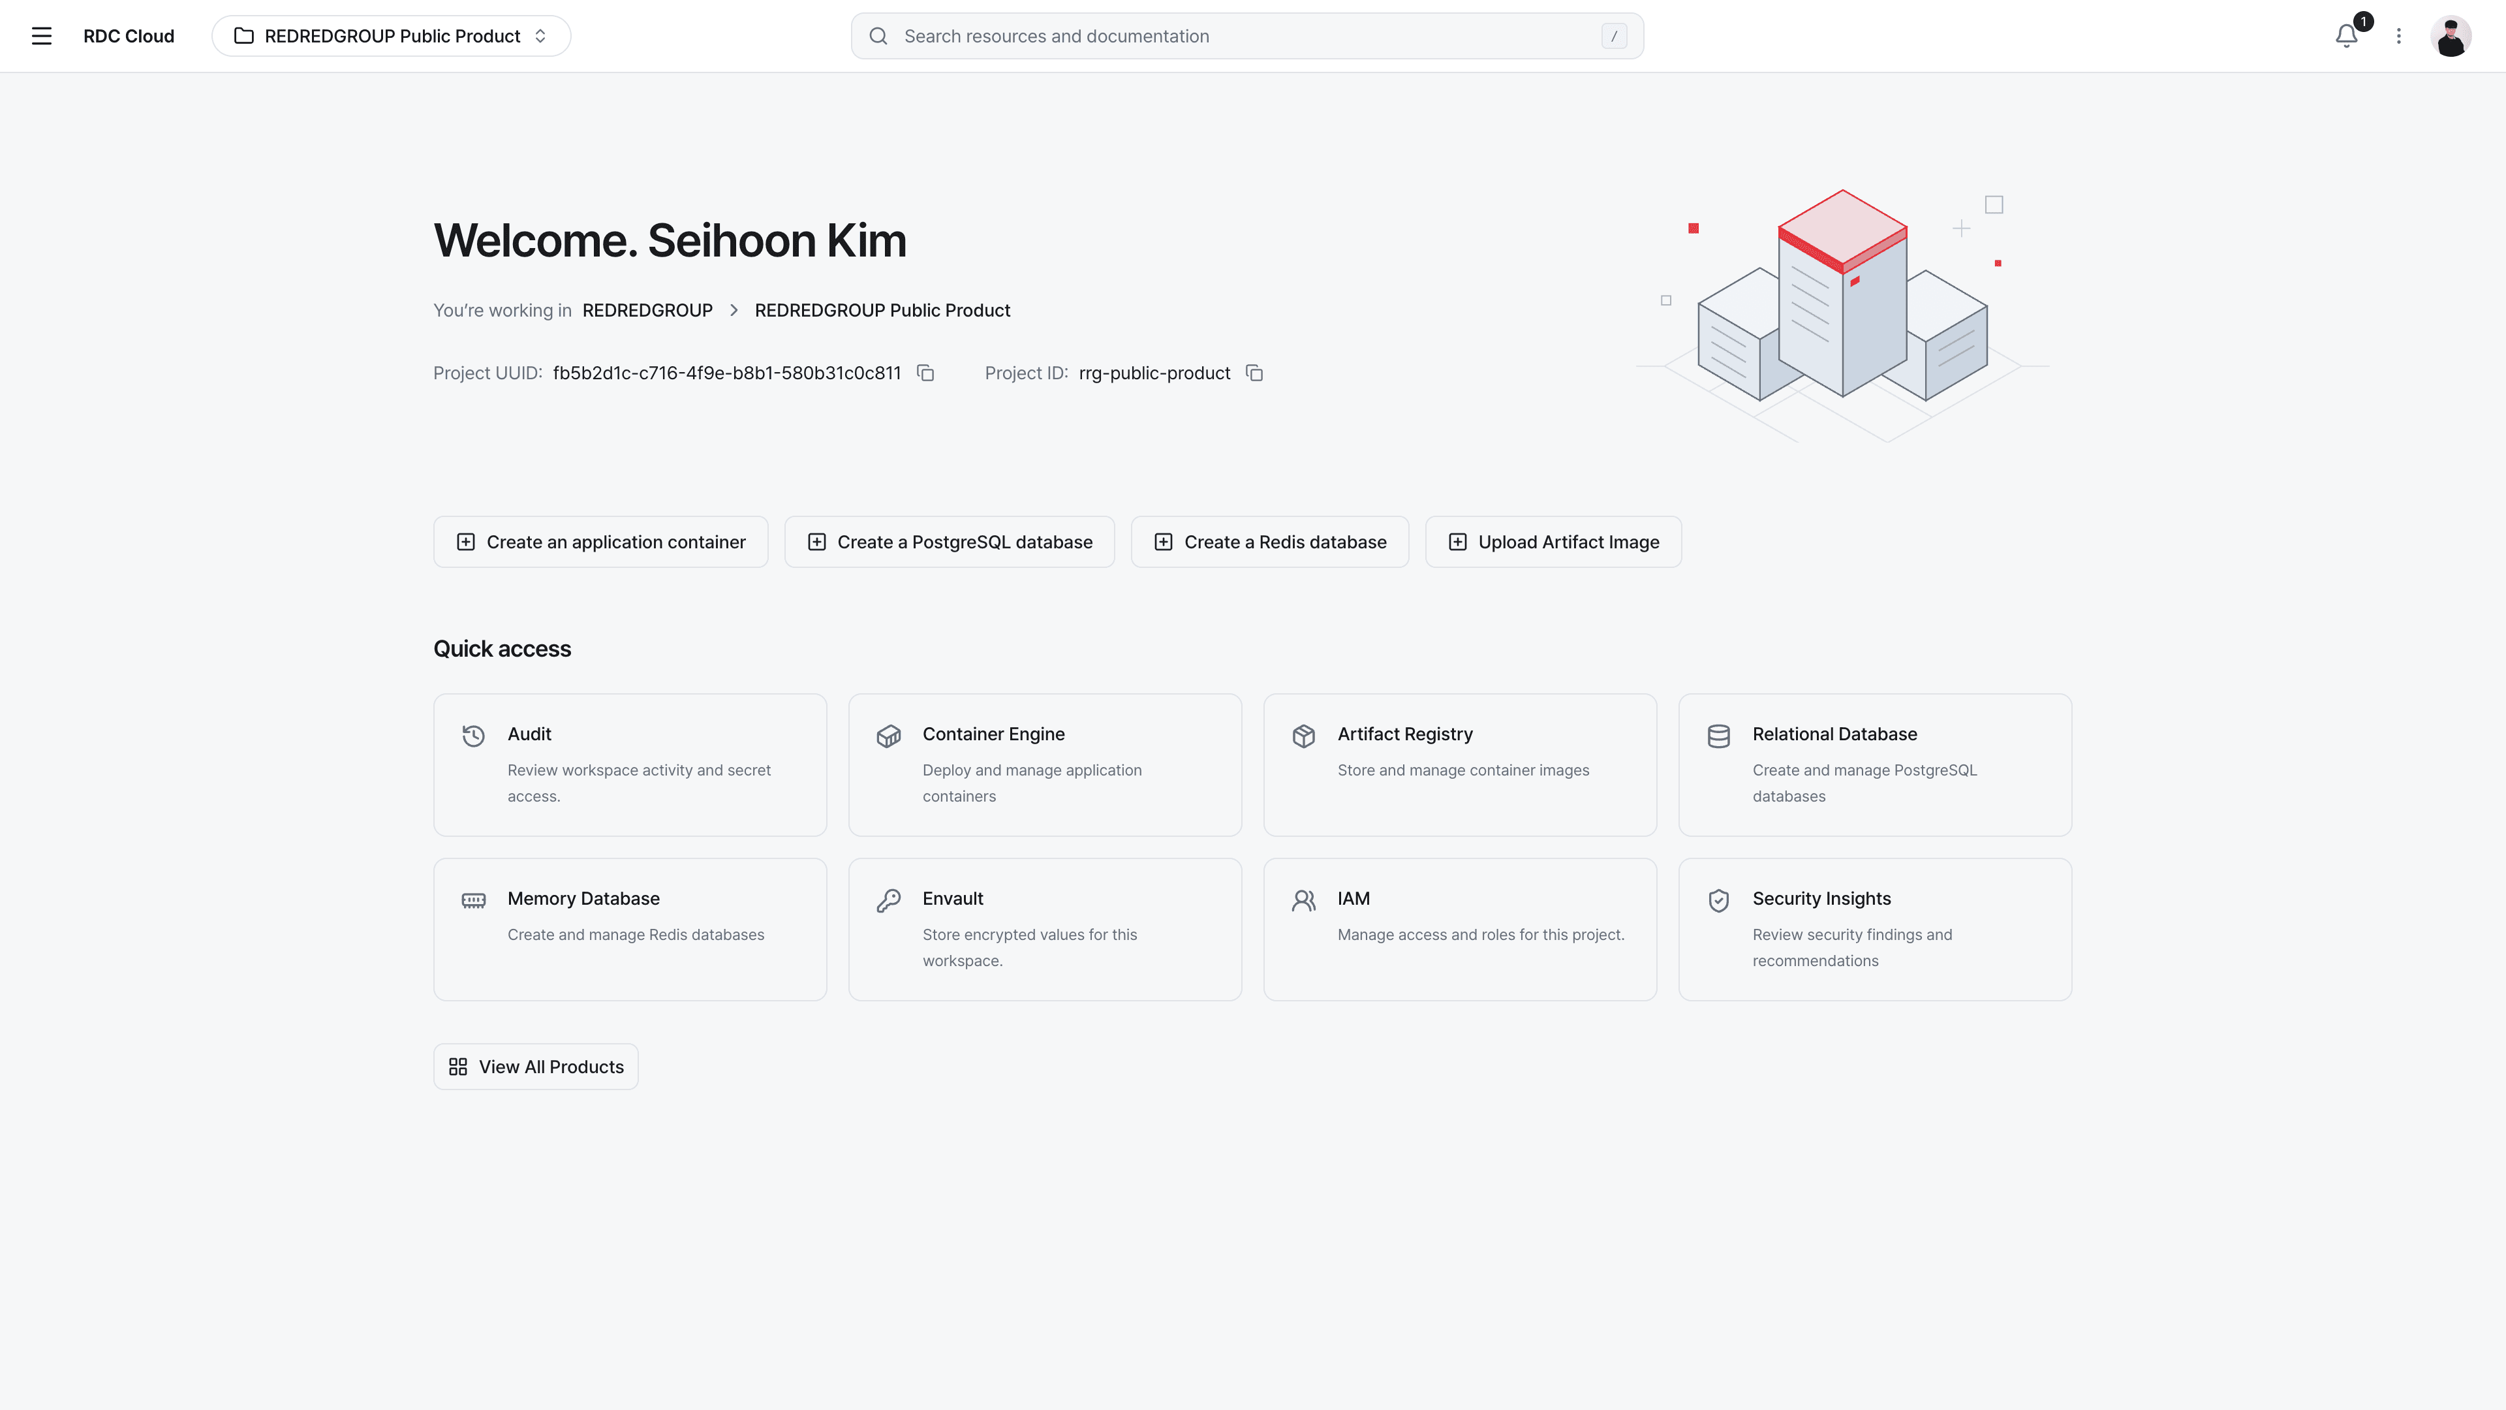Go to RDC Cloud home
Viewport: 2506px width, 1410px height.
[129, 36]
